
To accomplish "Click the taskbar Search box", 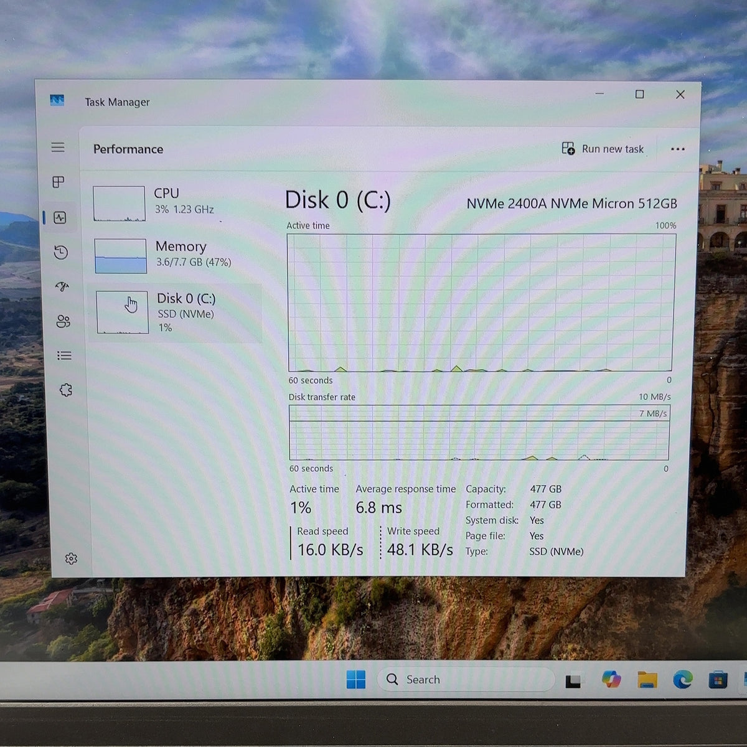I will tap(466, 680).
